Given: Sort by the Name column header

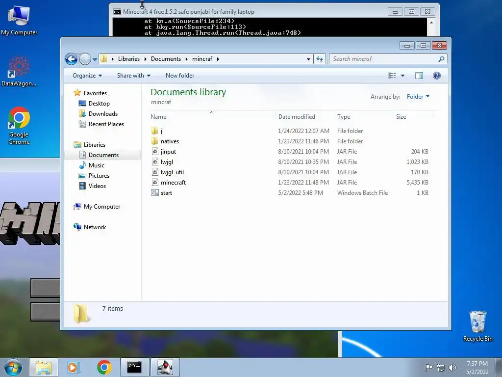Looking at the screenshot, I should 212,117.
